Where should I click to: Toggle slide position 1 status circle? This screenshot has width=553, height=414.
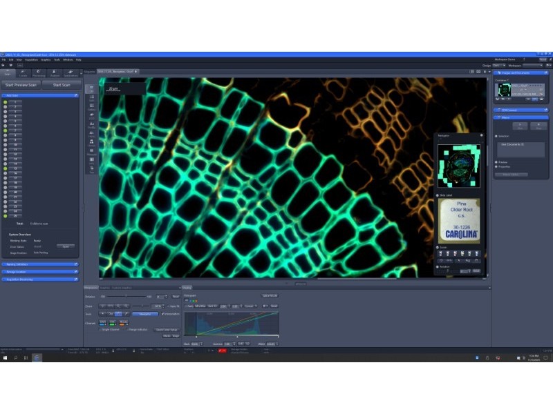point(6,102)
